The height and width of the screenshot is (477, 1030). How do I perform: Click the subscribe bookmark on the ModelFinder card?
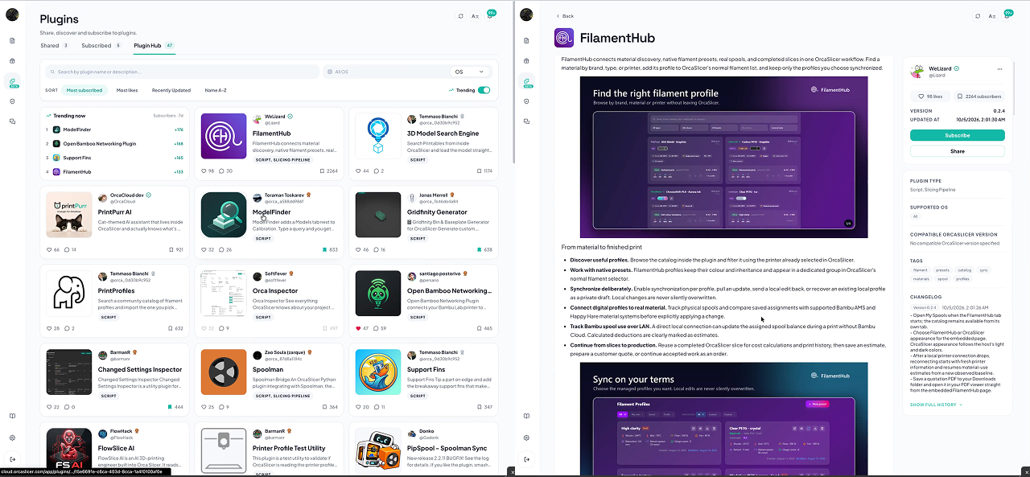(x=323, y=249)
